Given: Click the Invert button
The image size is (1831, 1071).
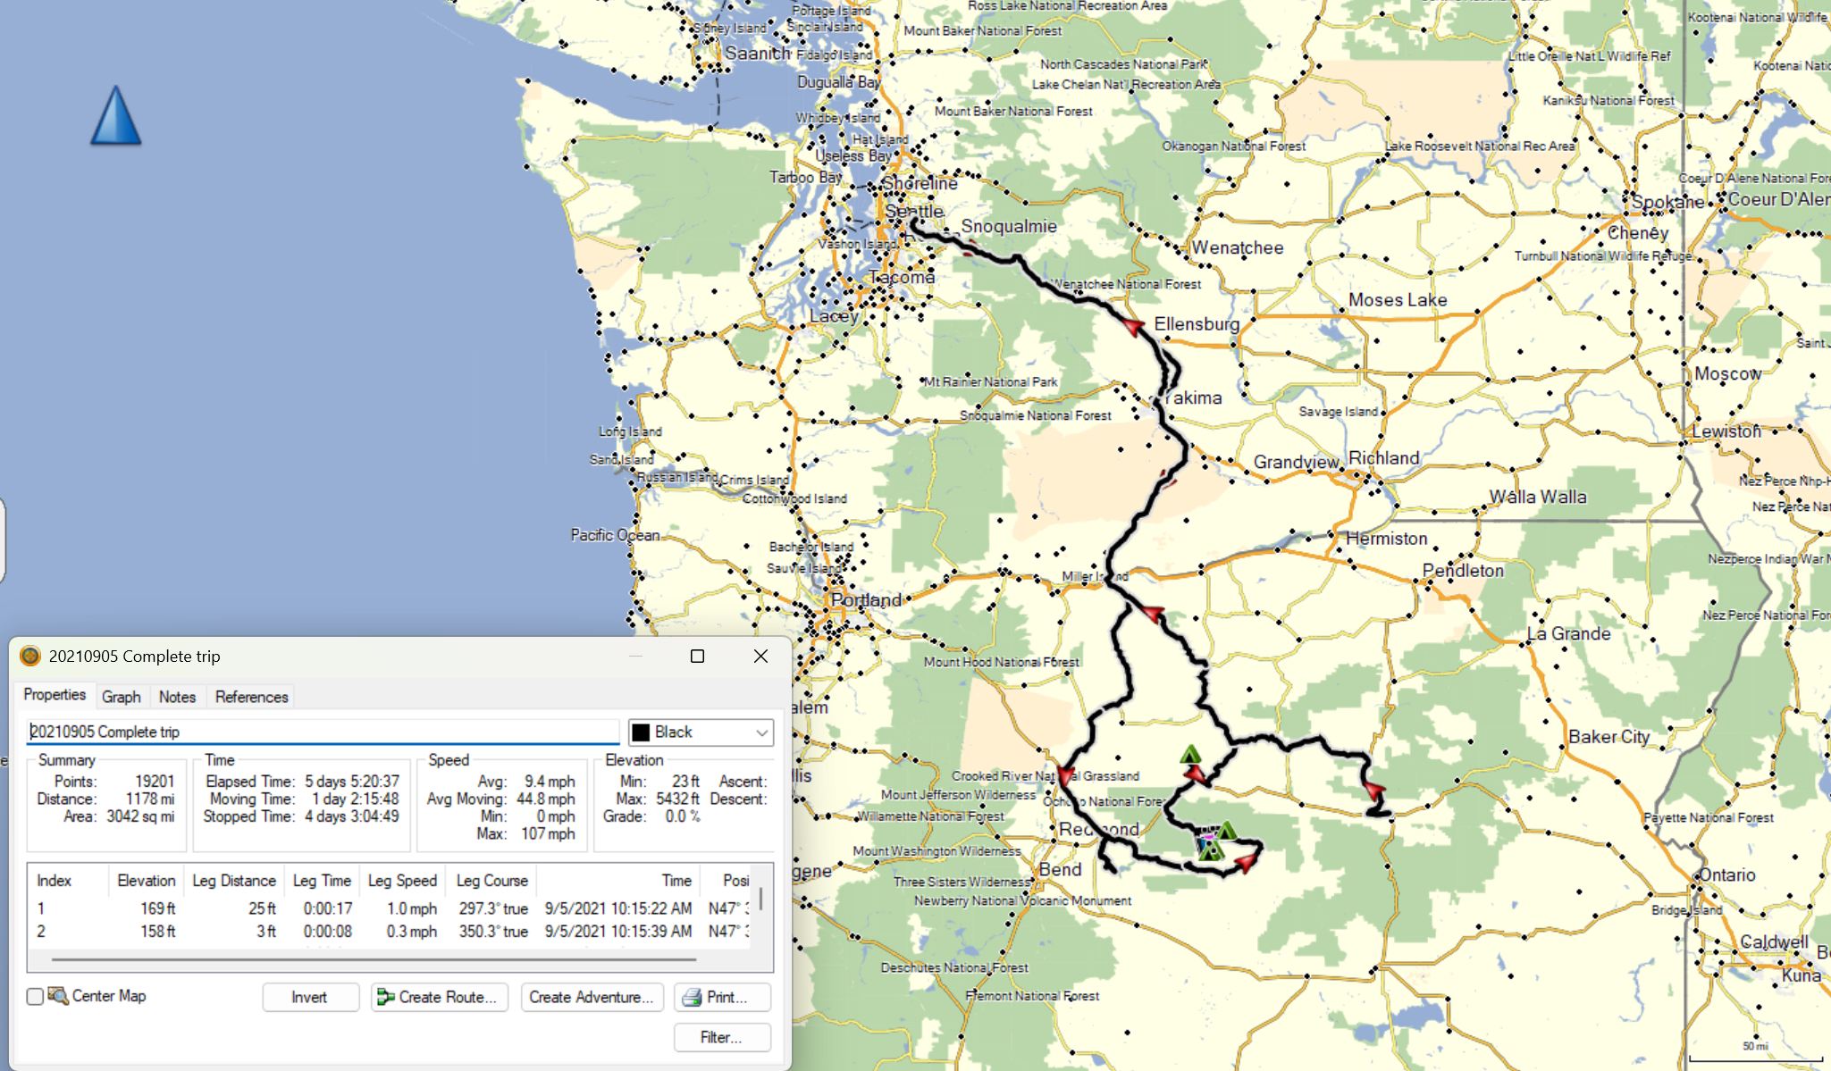Looking at the screenshot, I should click(x=309, y=997).
